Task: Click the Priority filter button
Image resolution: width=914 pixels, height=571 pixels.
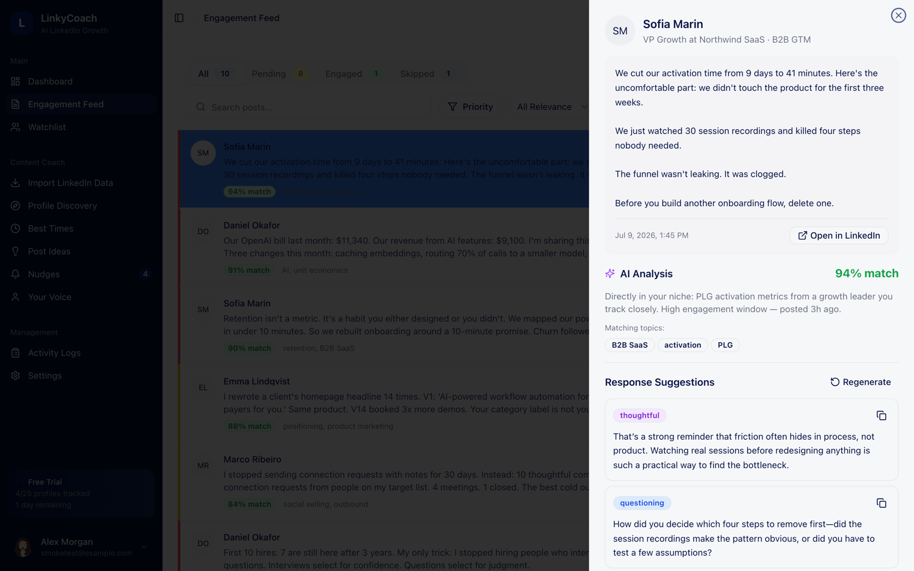Action: (470, 107)
